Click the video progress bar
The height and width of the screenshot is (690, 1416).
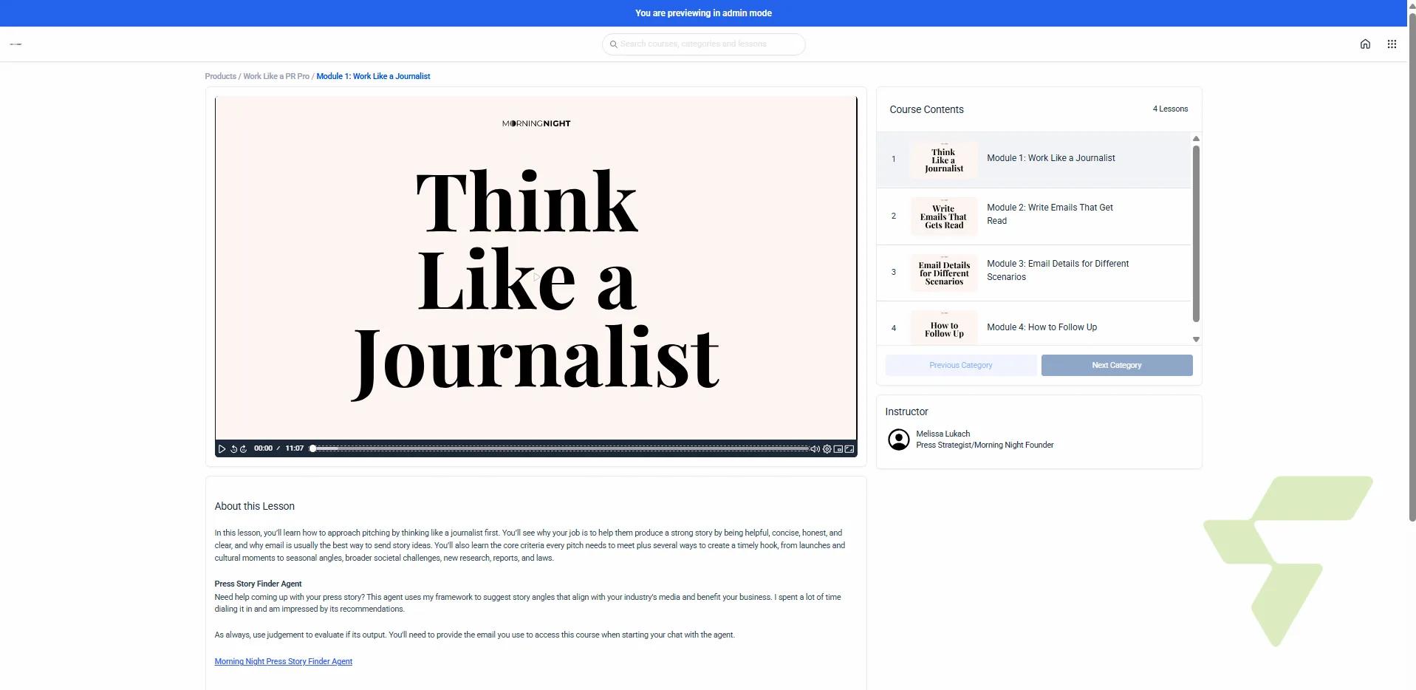561,448
